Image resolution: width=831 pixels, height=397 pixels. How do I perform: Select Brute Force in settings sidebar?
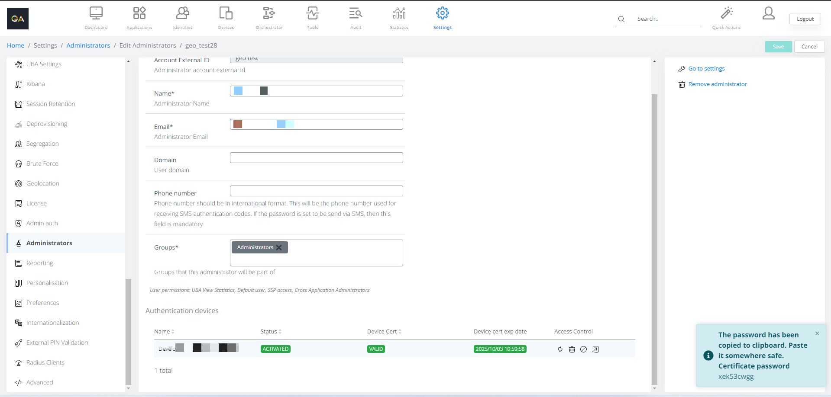pyautogui.click(x=42, y=163)
